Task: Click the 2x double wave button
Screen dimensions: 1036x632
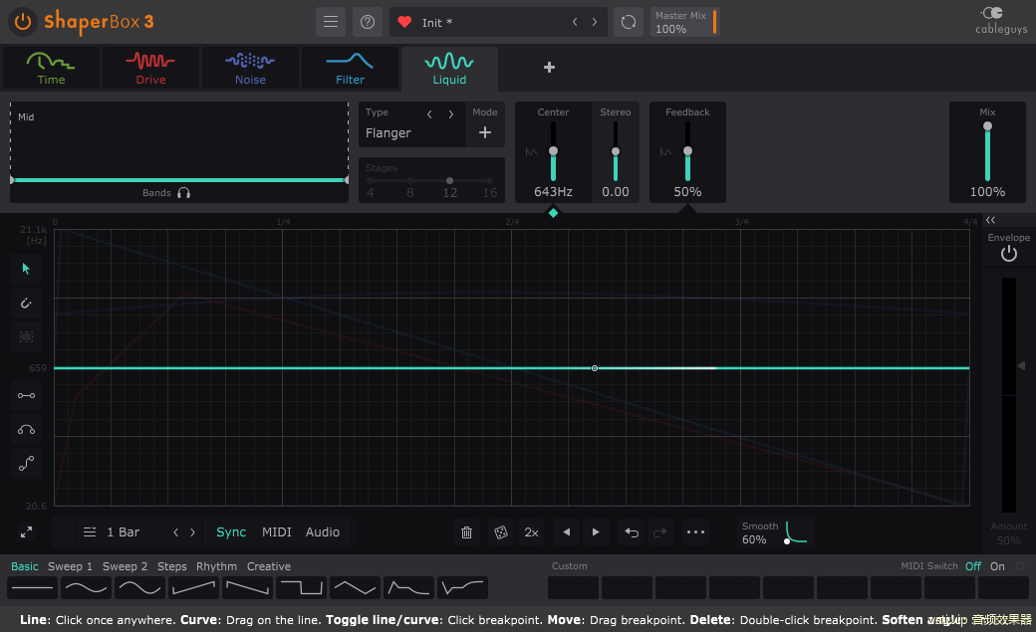Action: [x=531, y=532]
